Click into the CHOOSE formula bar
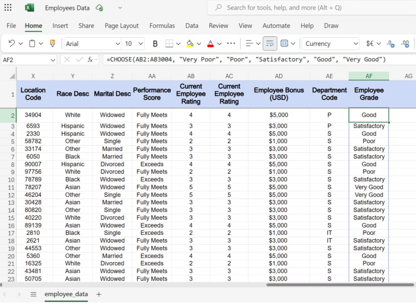Viewport: 416px width, 304px height. pos(259,59)
